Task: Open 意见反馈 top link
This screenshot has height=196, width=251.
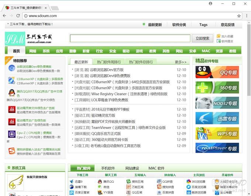Action: point(228,25)
